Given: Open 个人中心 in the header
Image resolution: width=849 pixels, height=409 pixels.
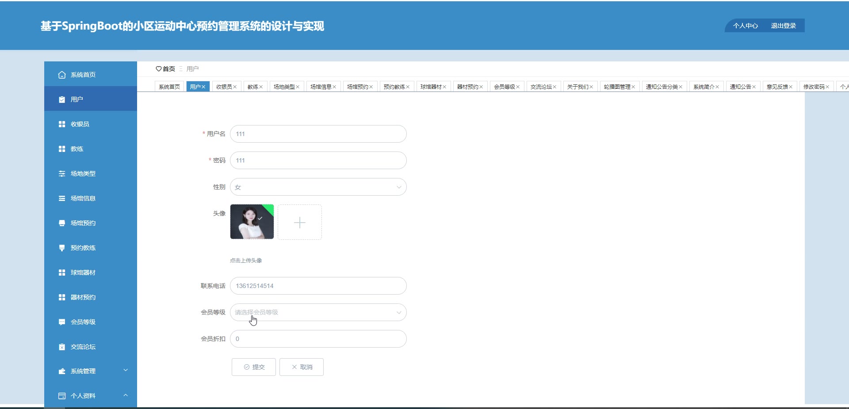Looking at the screenshot, I should click(x=746, y=26).
